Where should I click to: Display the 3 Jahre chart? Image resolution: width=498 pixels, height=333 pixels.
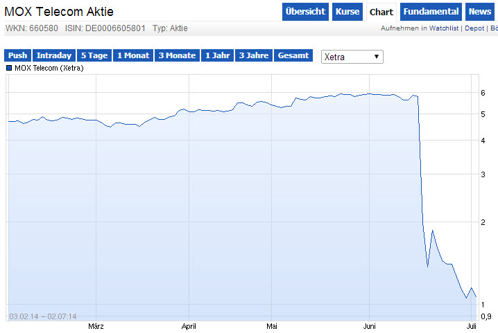(x=254, y=55)
